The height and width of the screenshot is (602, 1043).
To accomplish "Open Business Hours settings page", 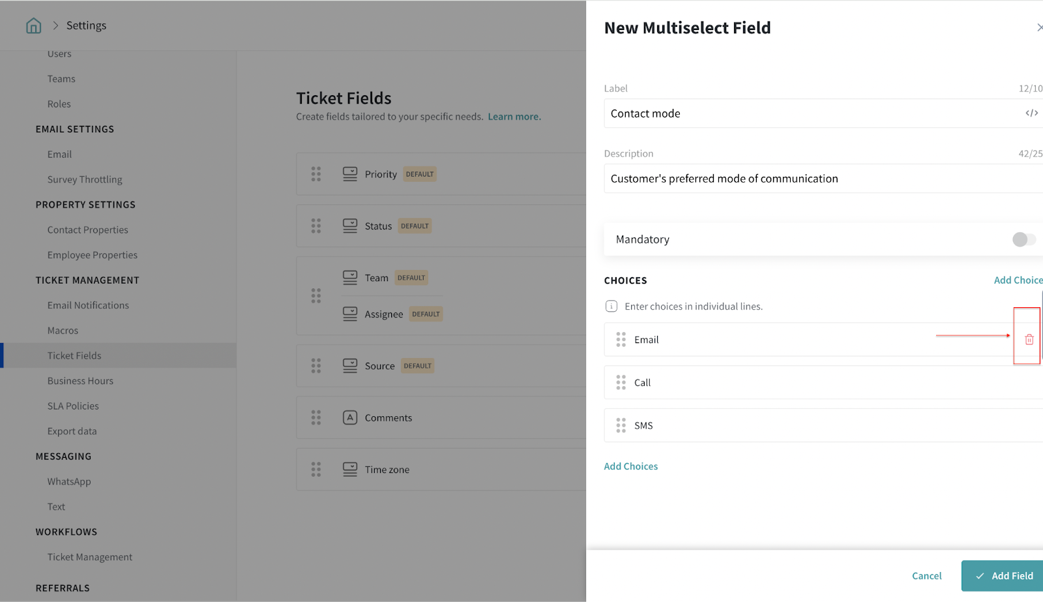I will (80, 381).
